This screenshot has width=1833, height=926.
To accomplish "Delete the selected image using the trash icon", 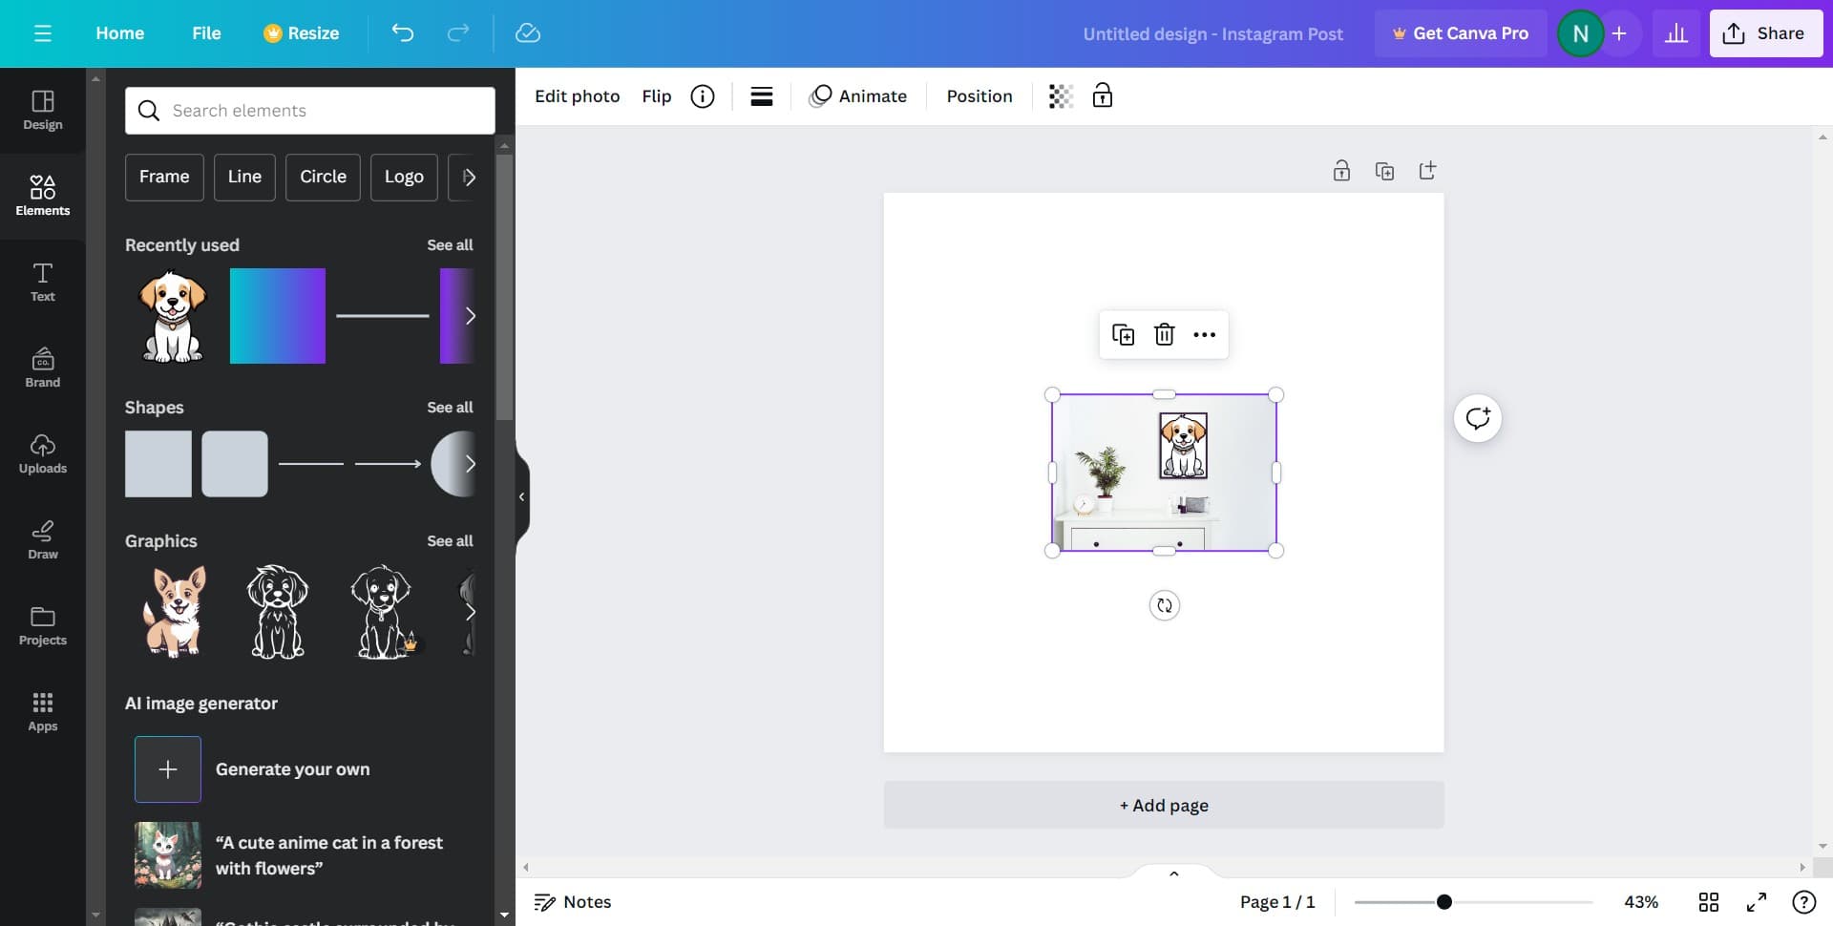I will coord(1164,334).
